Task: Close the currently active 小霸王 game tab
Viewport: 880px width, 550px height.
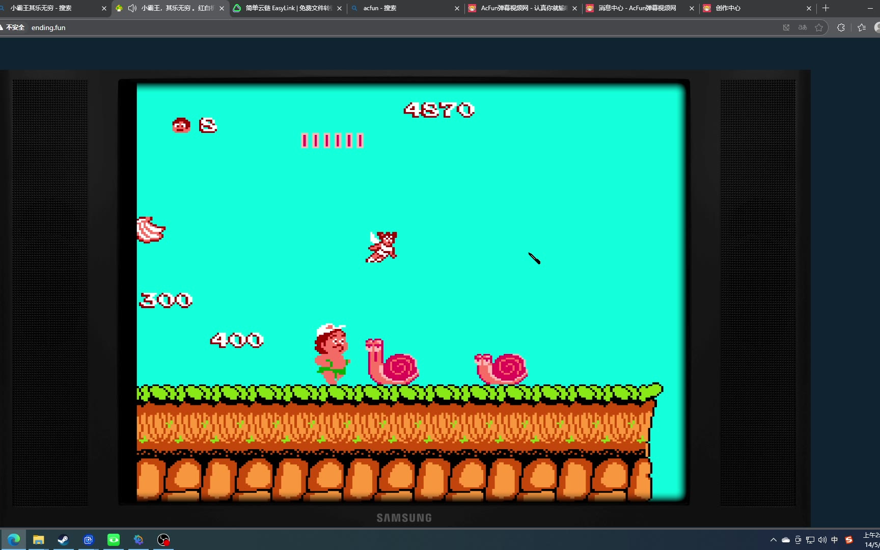Action: click(222, 8)
